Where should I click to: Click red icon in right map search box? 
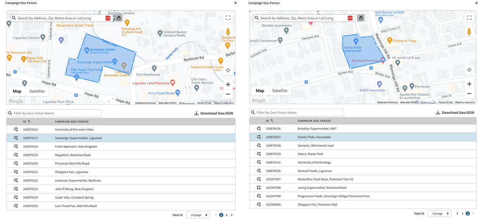click(350, 18)
